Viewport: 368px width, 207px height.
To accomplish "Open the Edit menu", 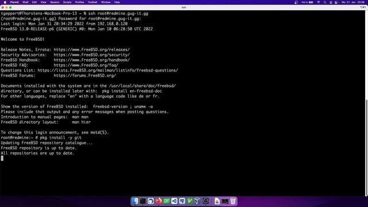I will pyautogui.click(x=34, y=2).
